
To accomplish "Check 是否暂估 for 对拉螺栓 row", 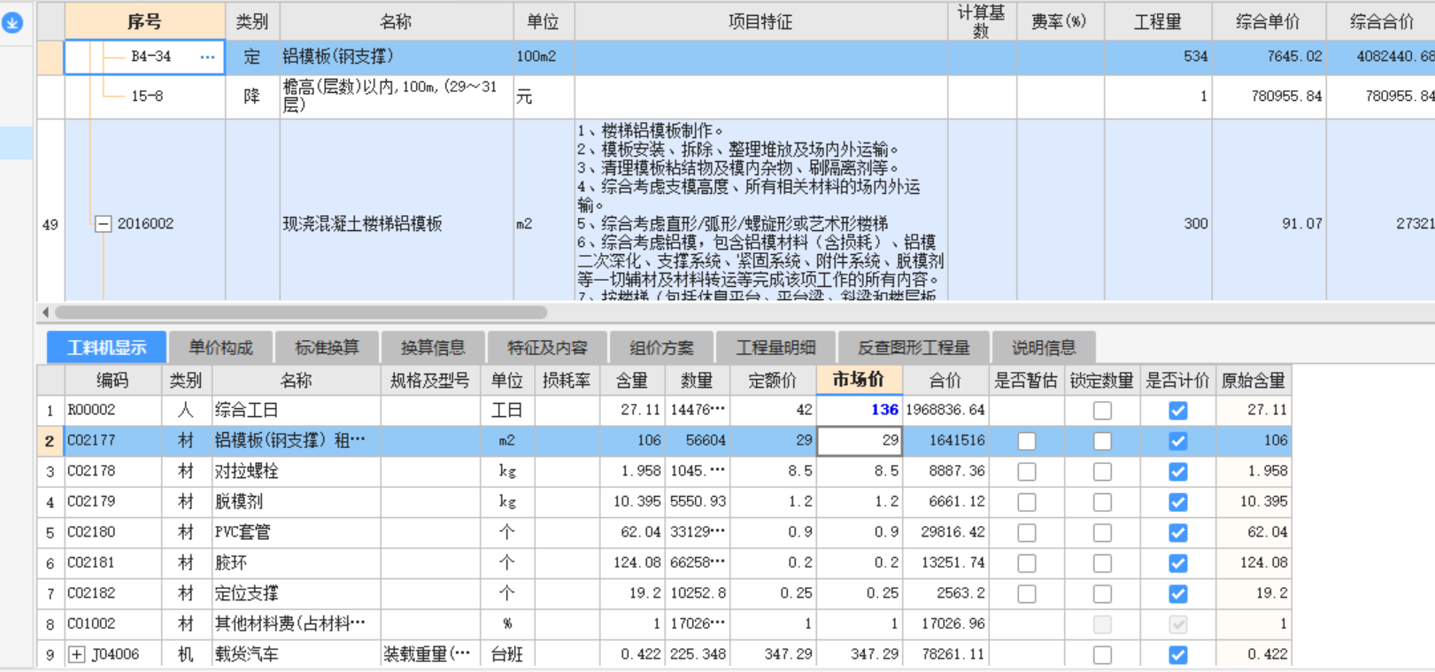I will (x=1027, y=472).
